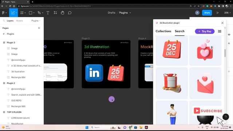Click the plugin panel scrollbar thumb
Viewport: 233px width, 131px height.
[225, 53]
